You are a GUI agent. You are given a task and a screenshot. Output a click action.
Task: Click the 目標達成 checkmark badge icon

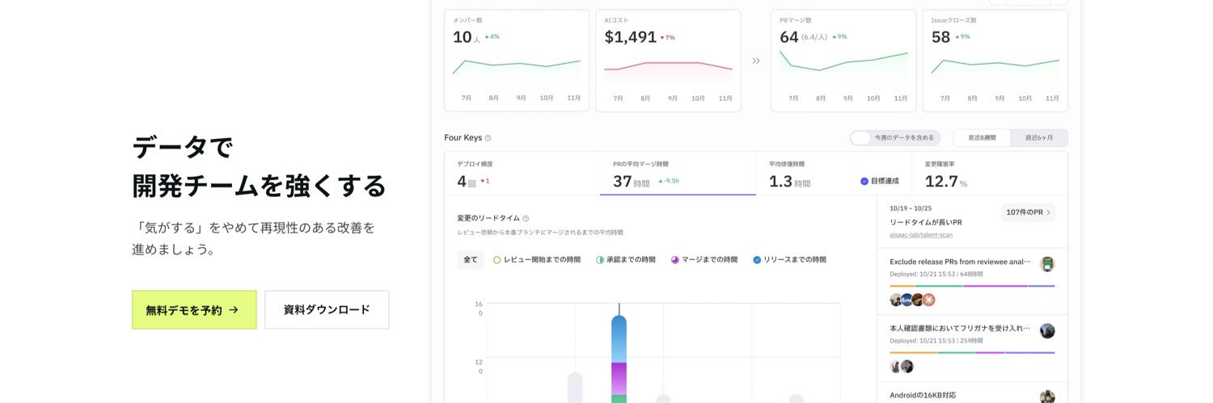click(x=864, y=181)
